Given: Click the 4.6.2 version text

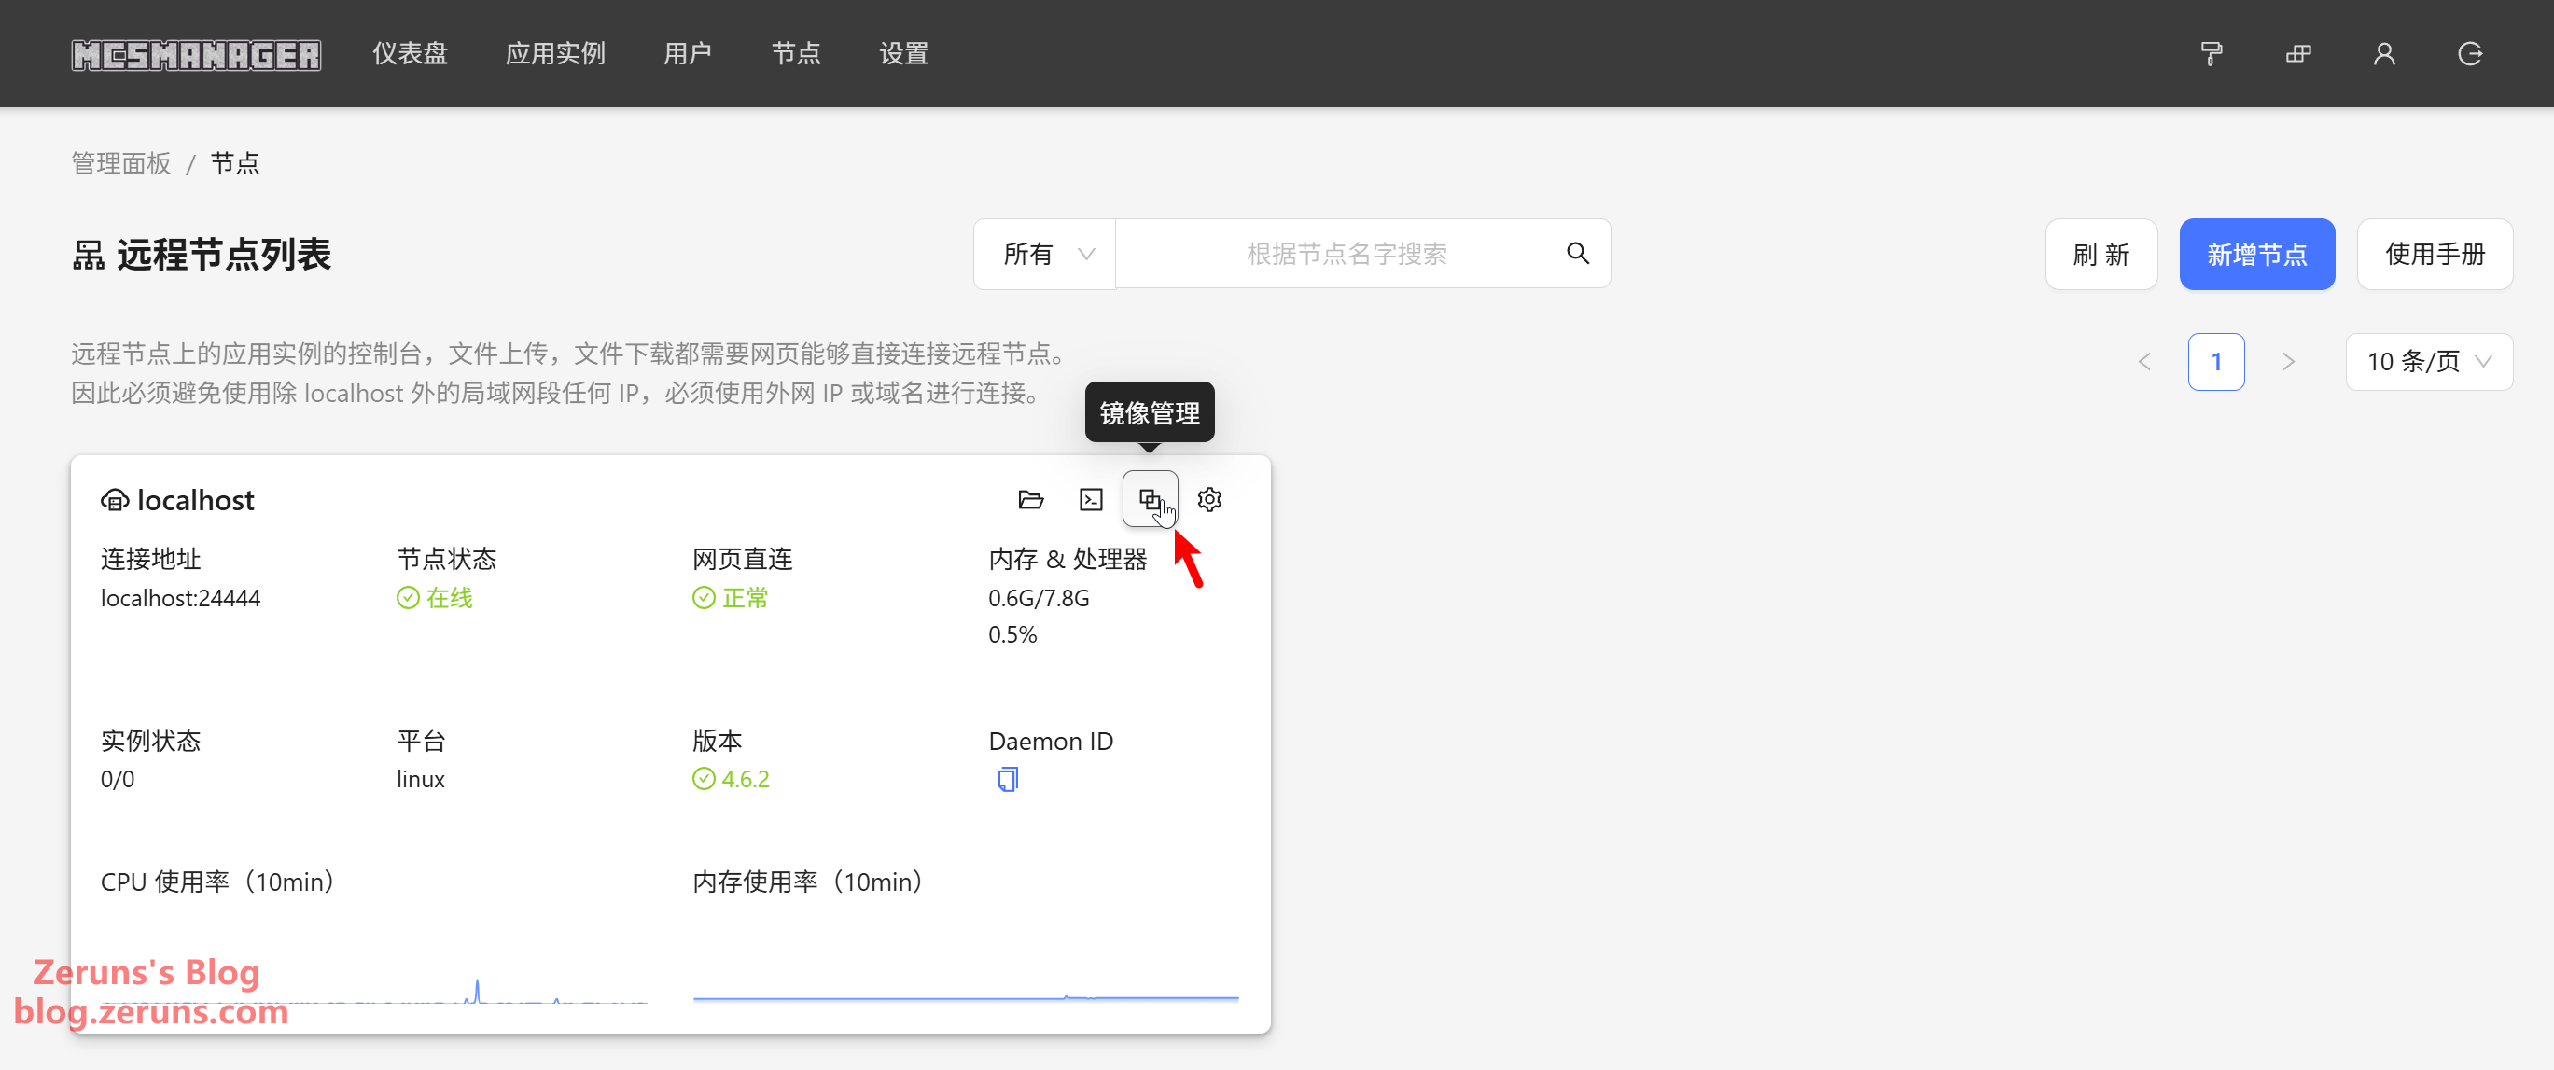Looking at the screenshot, I should tap(746, 780).
